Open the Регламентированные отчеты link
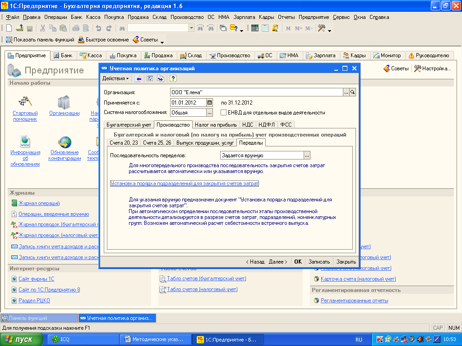 click(354, 300)
